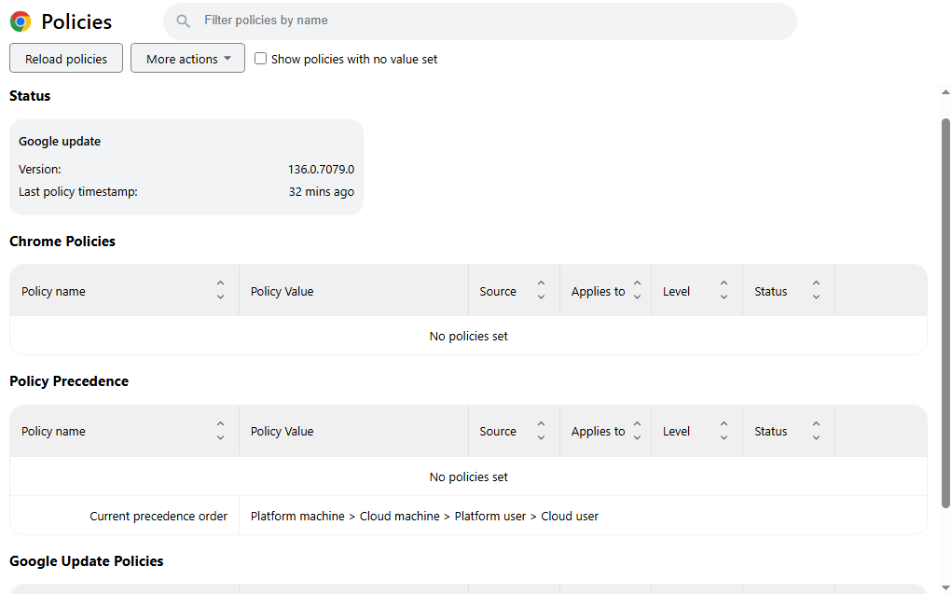951x594 pixels.
Task: Click Policy Value header in Policy Precedence table
Action: [x=282, y=432]
